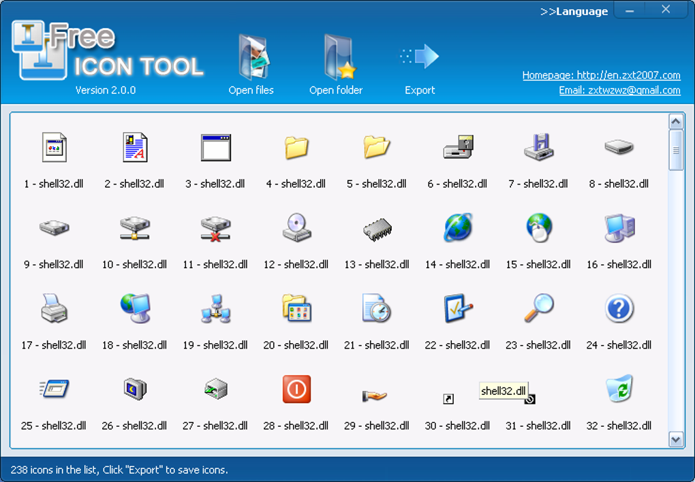
Task: Click the Export arrow button
Action: pyautogui.click(x=419, y=57)
